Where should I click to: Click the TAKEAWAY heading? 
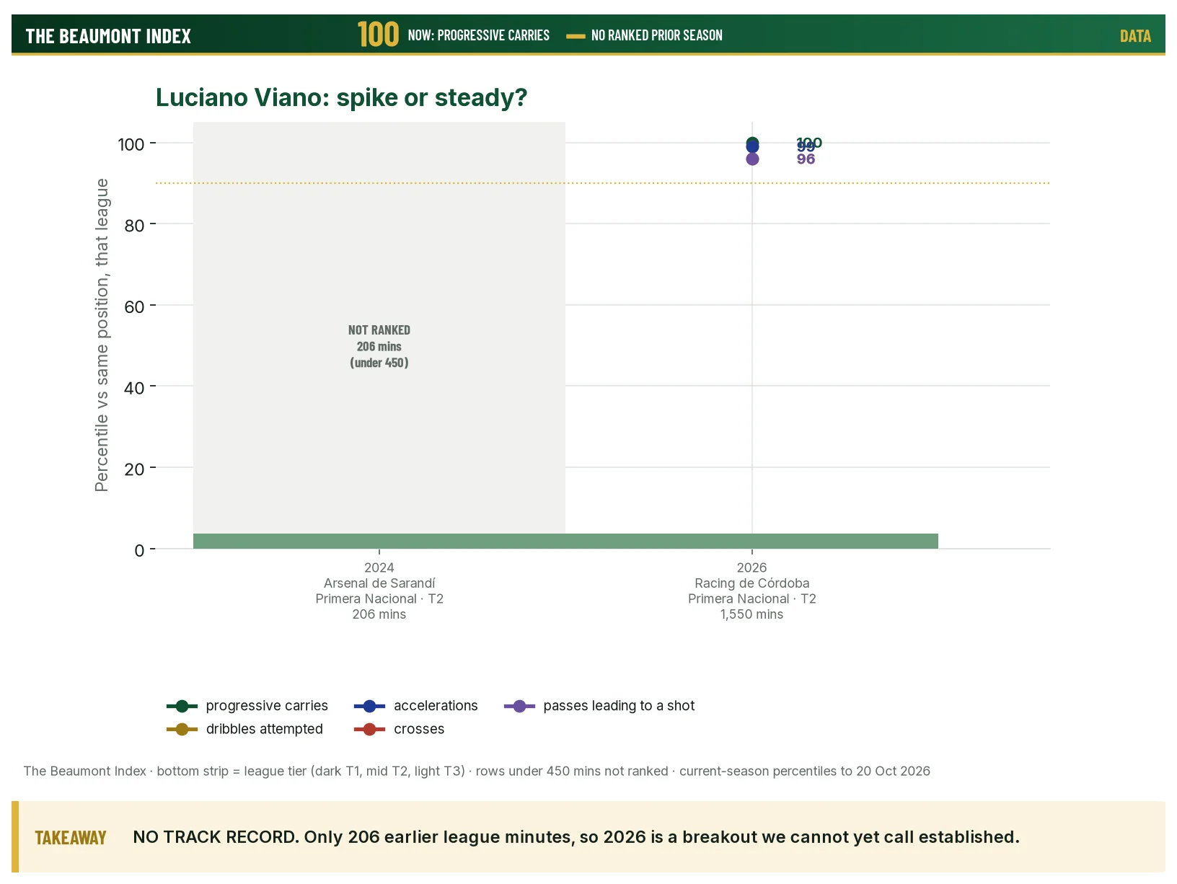[x=71, y=838]
